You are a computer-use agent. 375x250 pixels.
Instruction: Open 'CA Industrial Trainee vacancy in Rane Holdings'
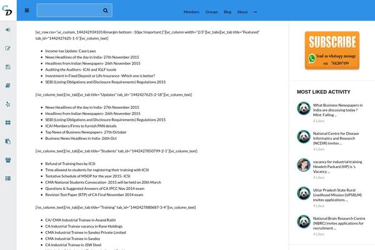coord(84,226)
